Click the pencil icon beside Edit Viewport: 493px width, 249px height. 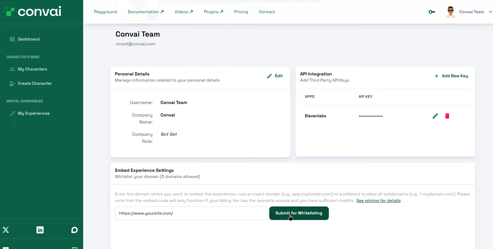pyautogui.click(x=269, y=76)
